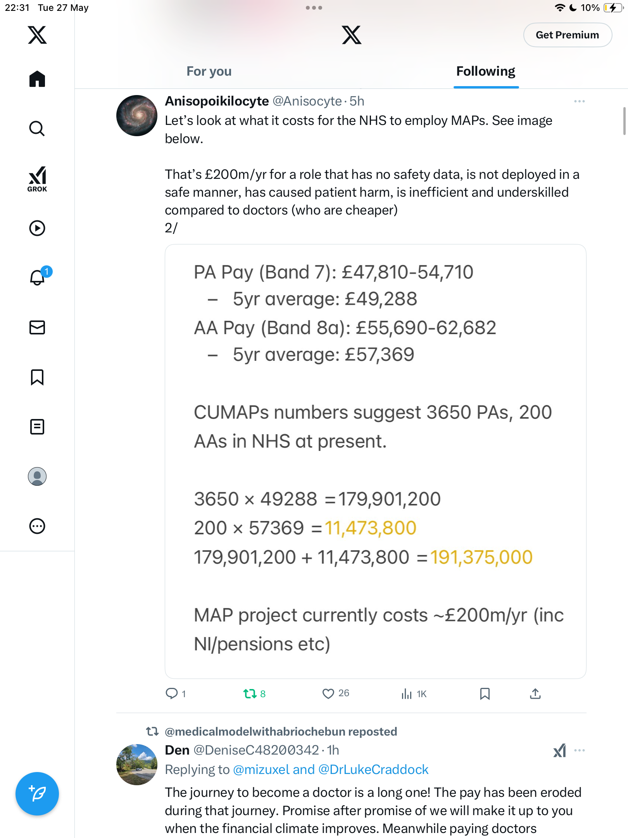Open the PA Pay cost image
This screenshot has width=628, height=838.
(x=375, y=461)
